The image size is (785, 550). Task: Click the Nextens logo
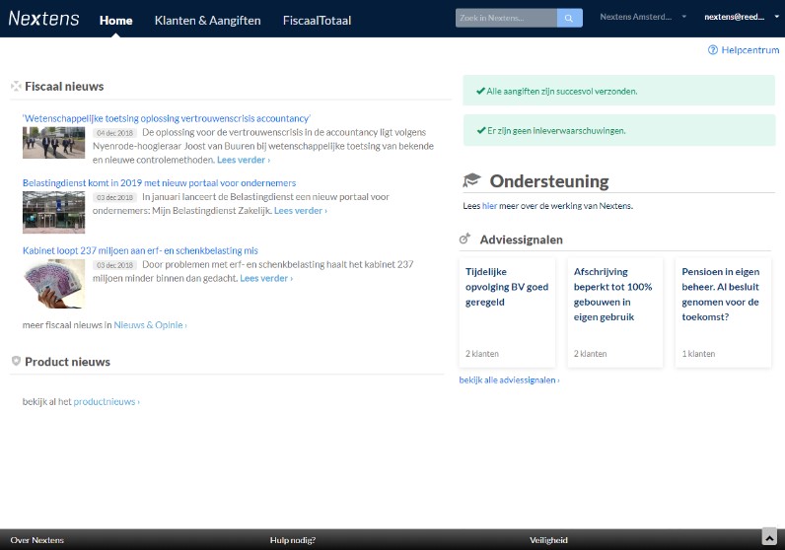point(43,19)
